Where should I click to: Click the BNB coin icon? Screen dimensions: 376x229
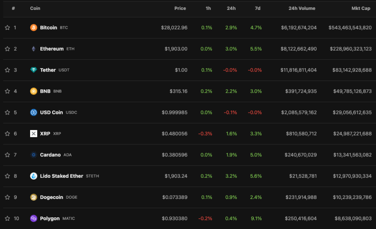34,91
